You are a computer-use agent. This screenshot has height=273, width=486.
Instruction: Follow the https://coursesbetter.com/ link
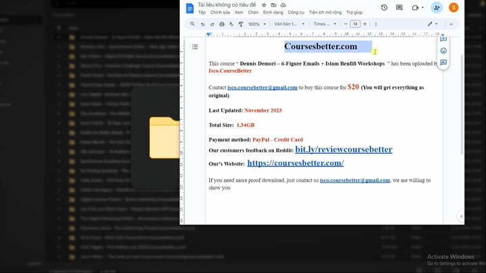295,163
